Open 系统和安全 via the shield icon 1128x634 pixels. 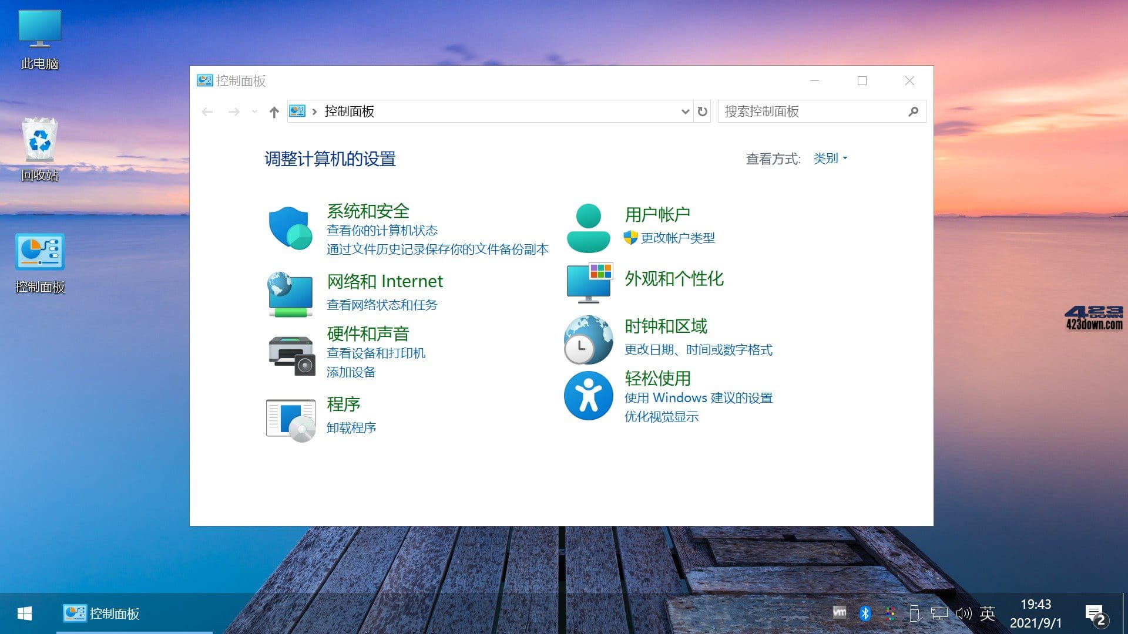pyautogui.click(x=289, y=229)
